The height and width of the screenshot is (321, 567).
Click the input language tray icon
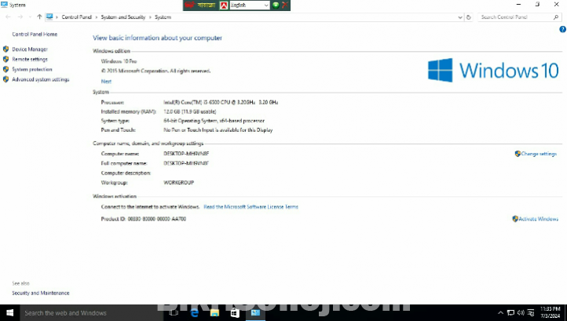[x=531, y=313]
